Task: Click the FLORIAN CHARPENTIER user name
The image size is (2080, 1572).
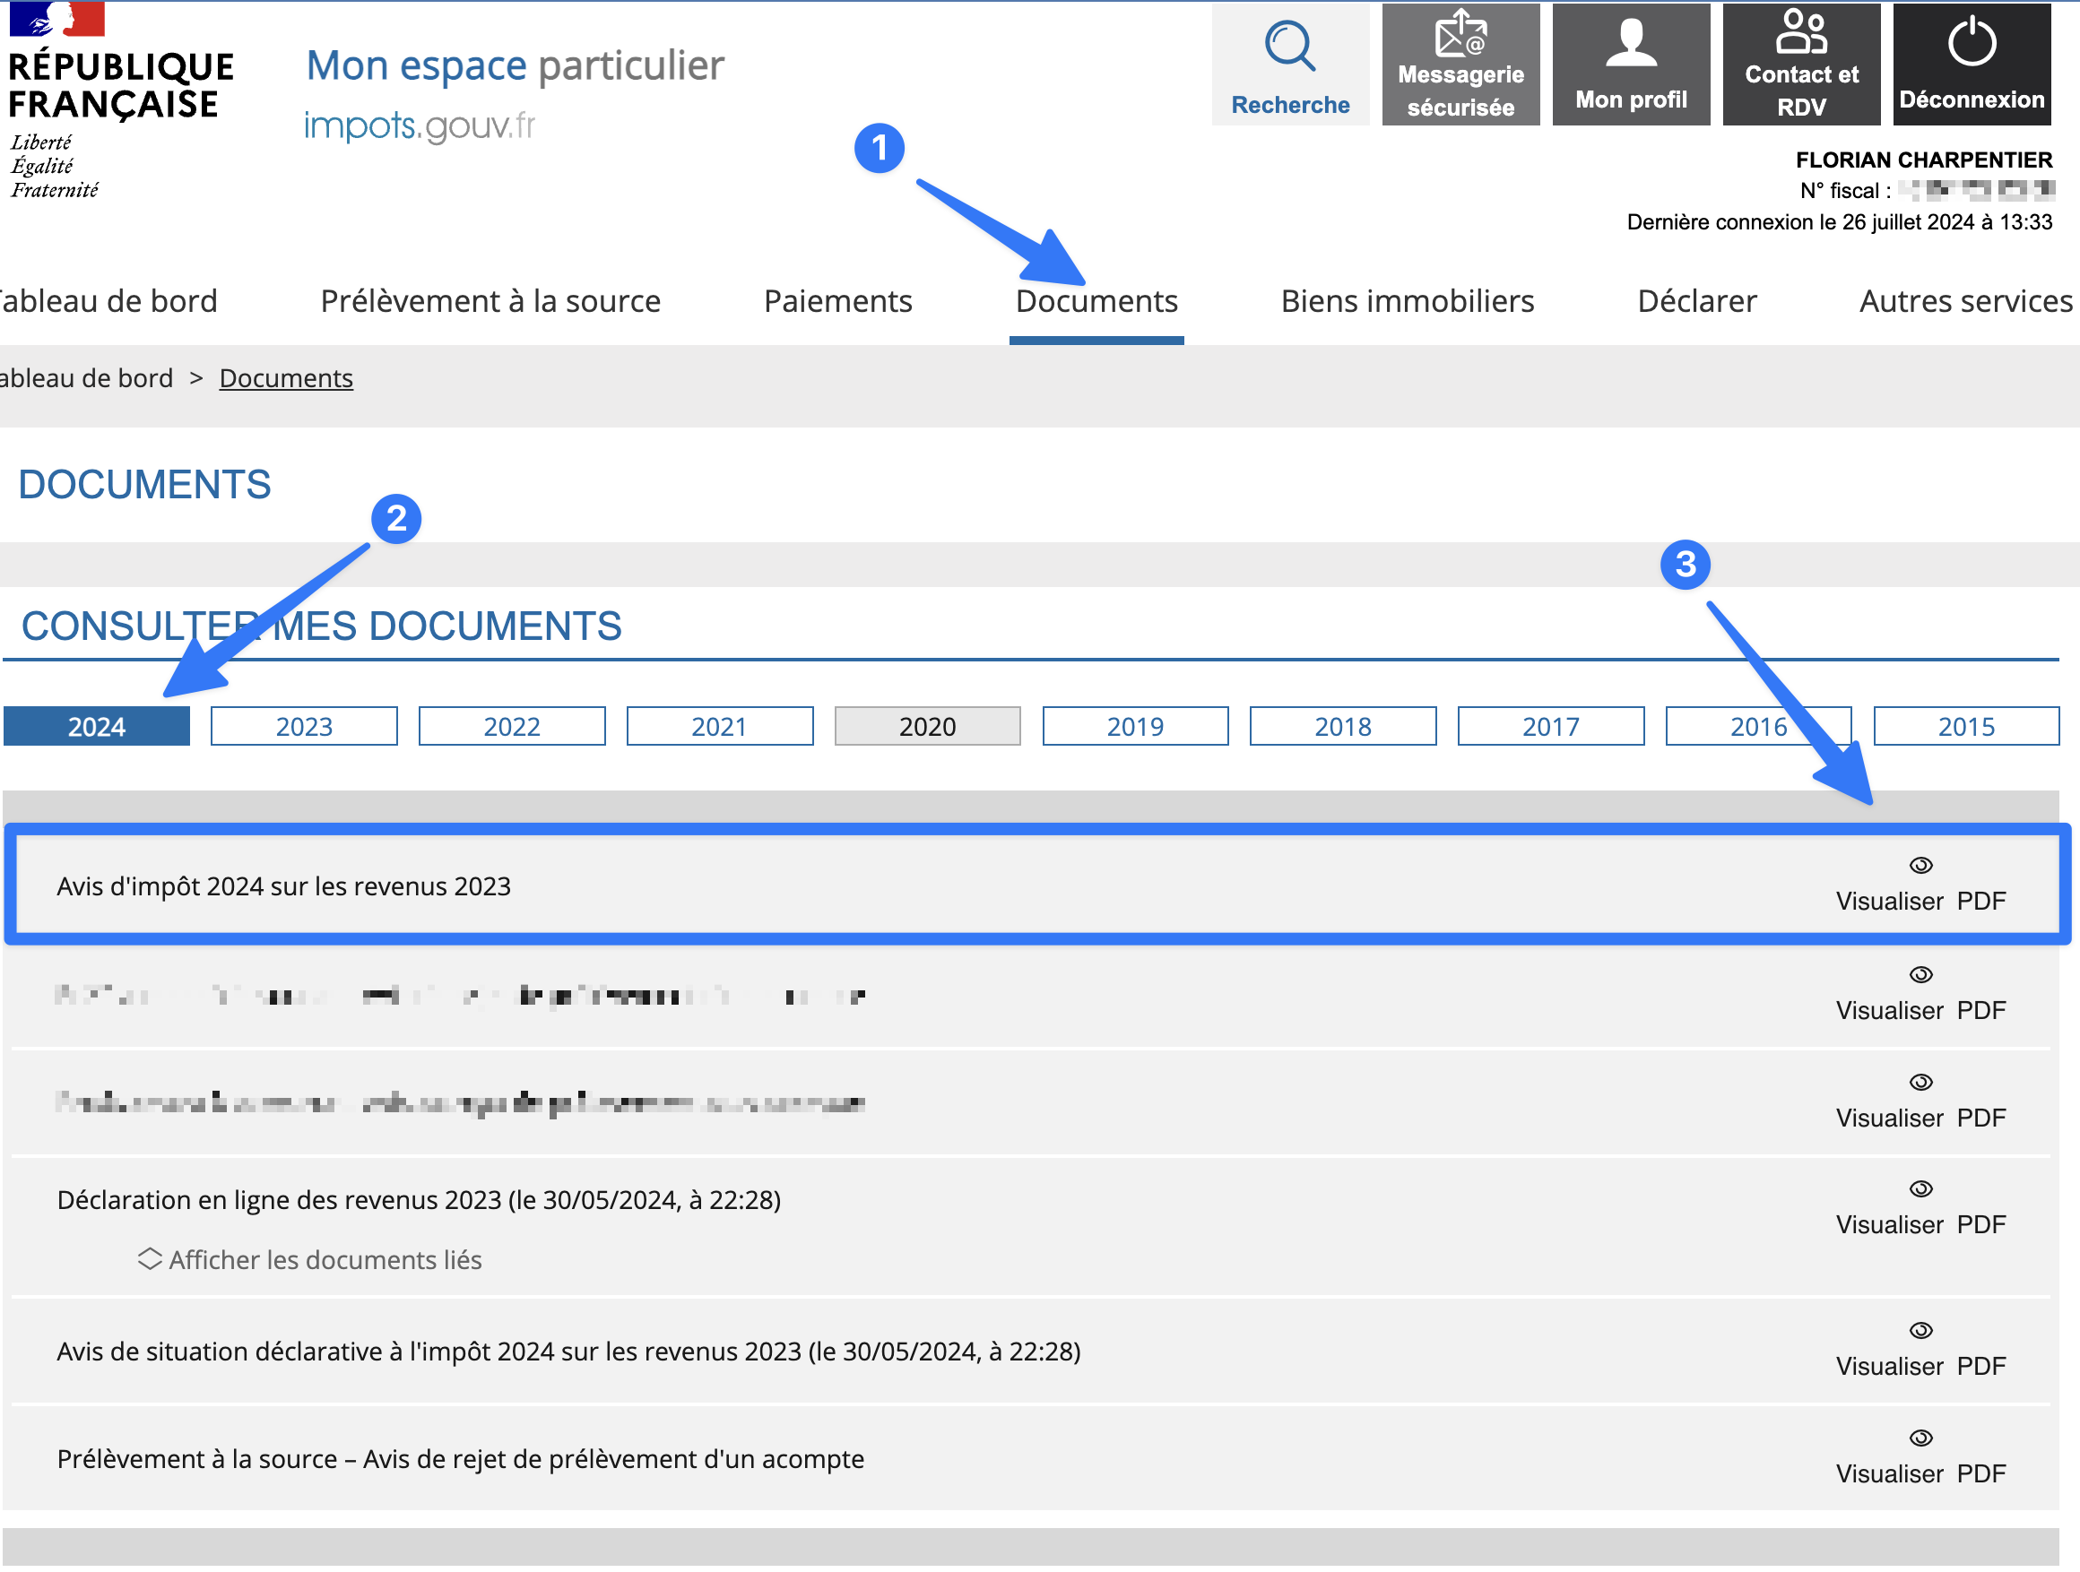Action: coord(1924,160)
